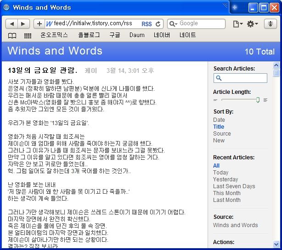Screen dimensions: 282x250
Task: Open the Daum bookmark
Action: [x=137, y=35]
